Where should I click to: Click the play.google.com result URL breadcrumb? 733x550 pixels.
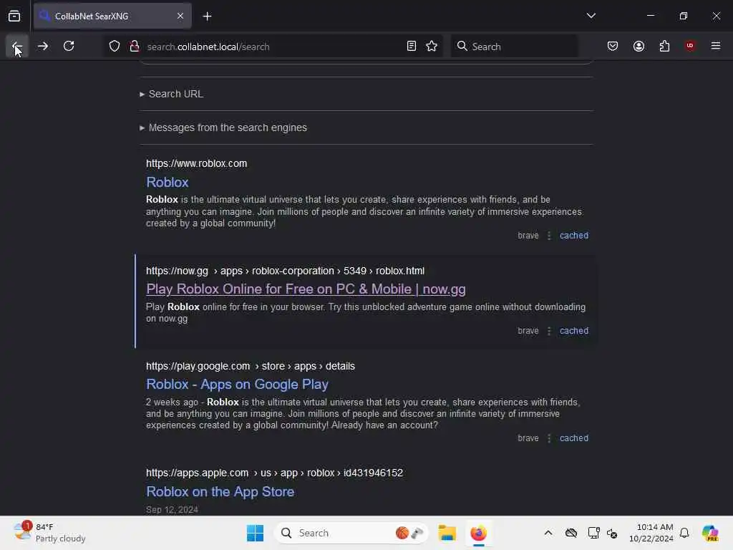point(250,366)
